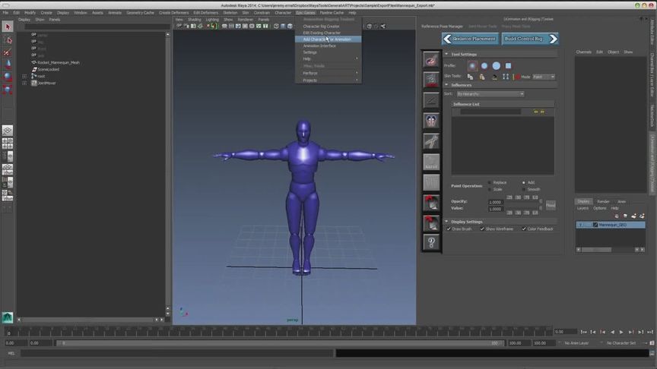
Task: Select the scissors icon in the rigging toolbar
Action: click(431, 141)
